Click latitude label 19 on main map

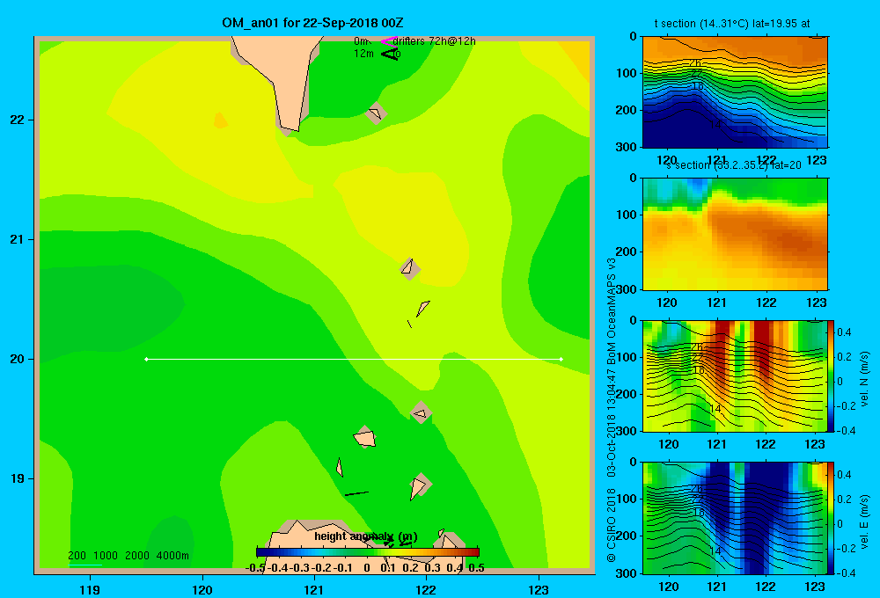[x=17, y=478]
